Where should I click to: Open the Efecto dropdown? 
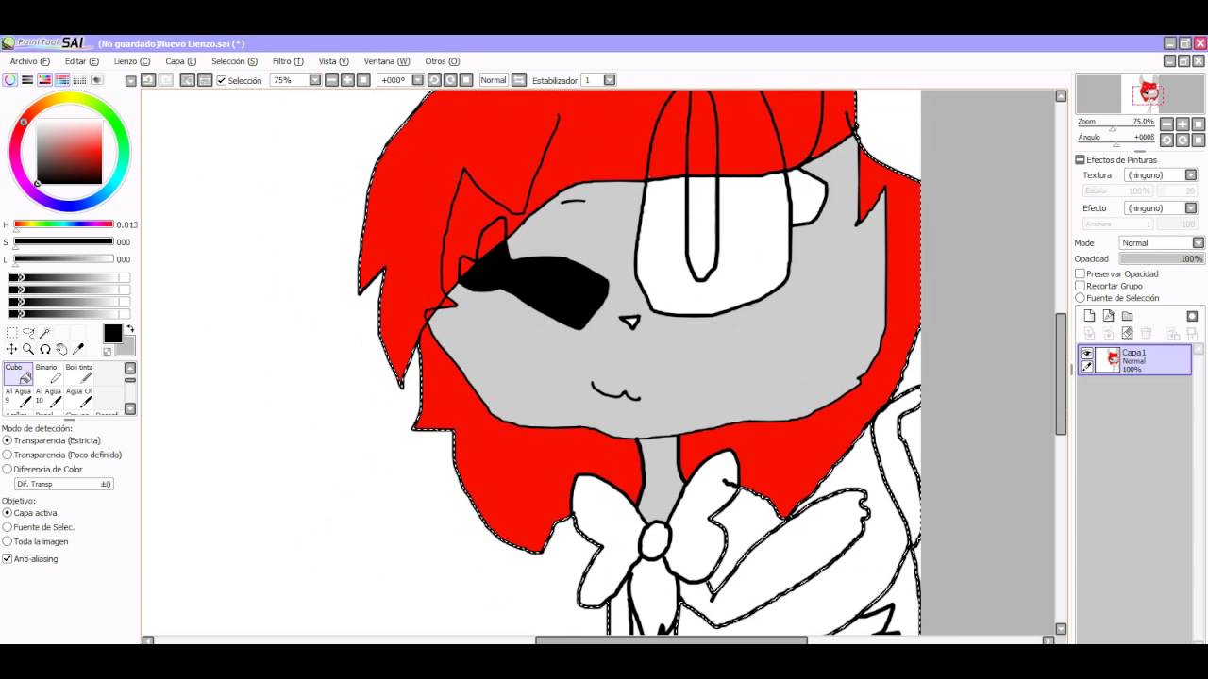pyautogui.click(x=1191, y=207)
